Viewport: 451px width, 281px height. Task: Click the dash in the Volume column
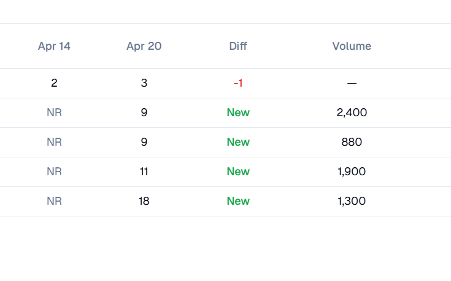coord(352,83)
